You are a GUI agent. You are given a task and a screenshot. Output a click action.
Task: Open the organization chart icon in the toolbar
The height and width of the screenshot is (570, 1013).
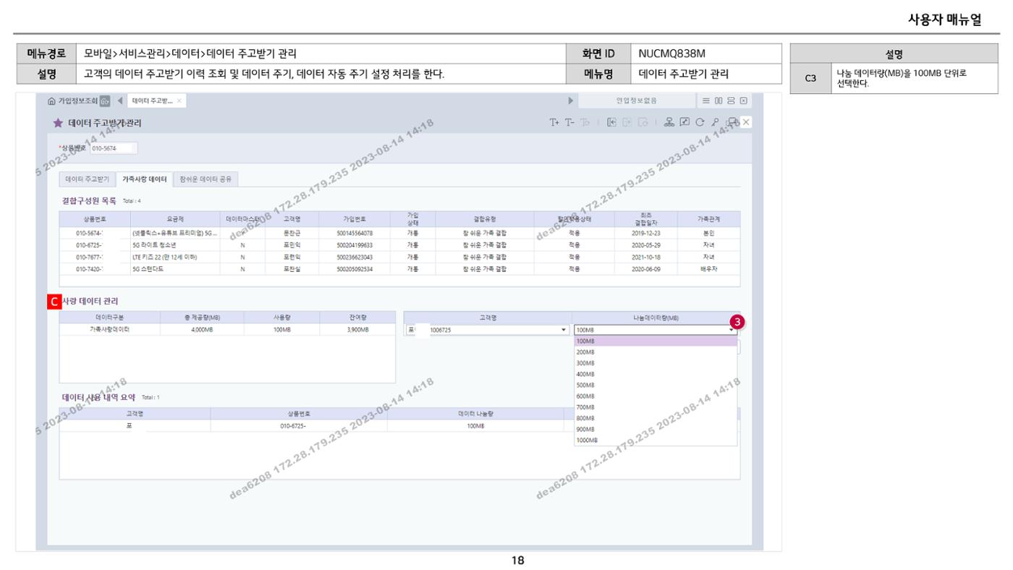[x=669, y=122]
